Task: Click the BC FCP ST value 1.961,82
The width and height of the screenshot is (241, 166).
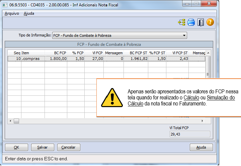Action: point(138,59)
